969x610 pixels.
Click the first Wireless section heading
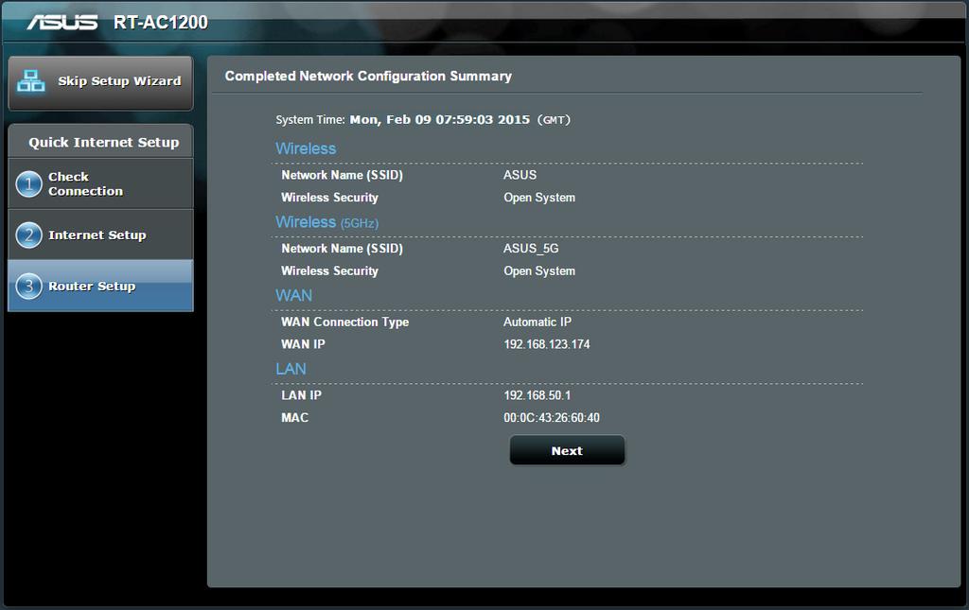(306, 148)
